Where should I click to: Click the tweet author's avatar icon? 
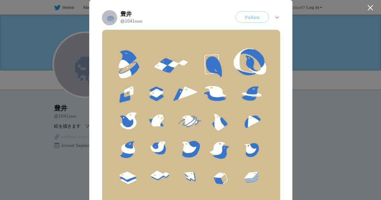coord(110,18)
